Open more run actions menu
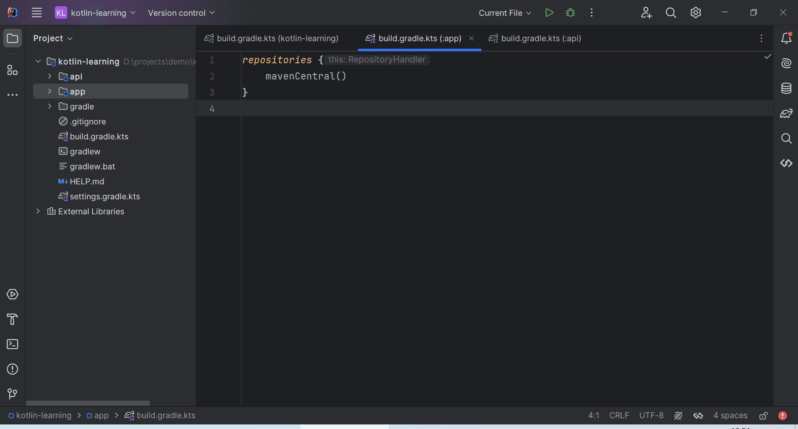 coord(591,12)
